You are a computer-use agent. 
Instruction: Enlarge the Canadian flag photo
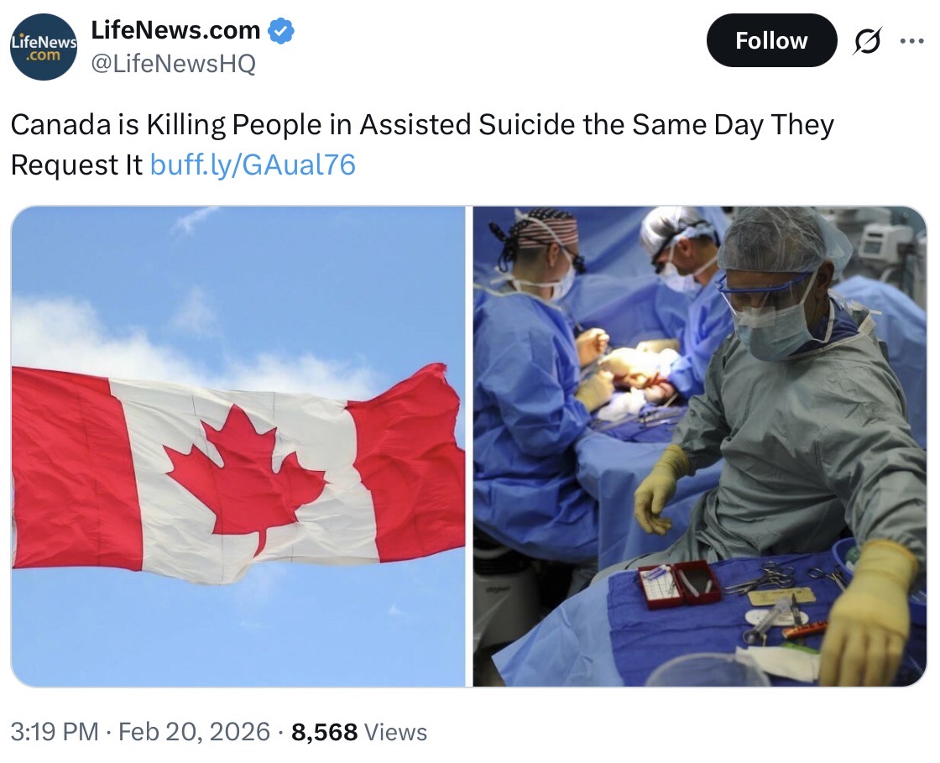click(x=238, y=447)
